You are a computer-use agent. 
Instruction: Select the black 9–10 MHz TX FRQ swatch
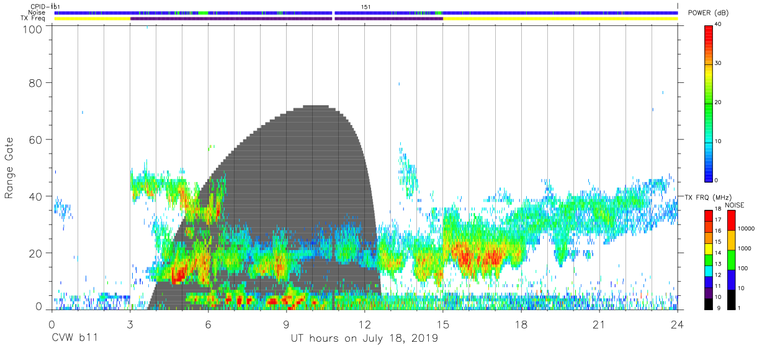[708, 304]
